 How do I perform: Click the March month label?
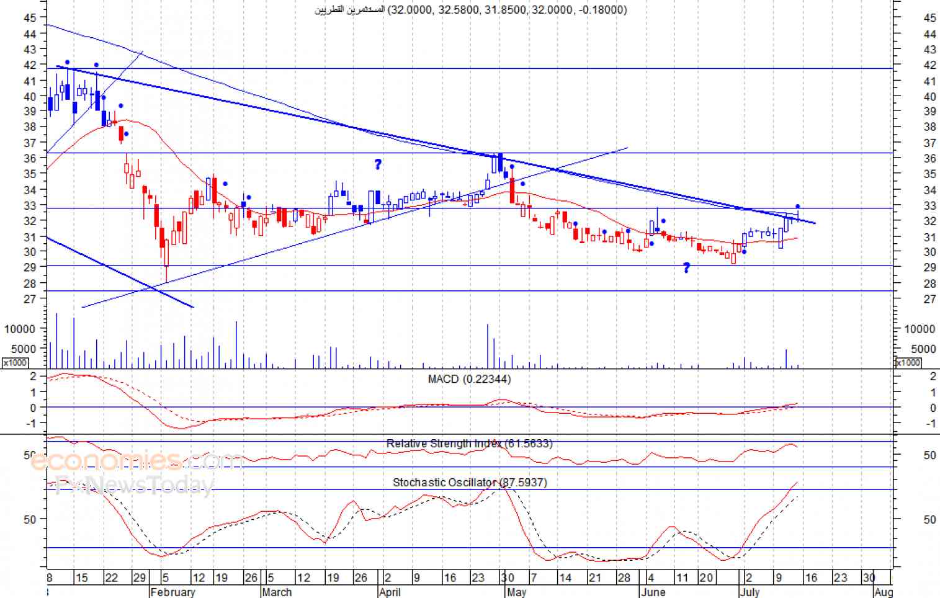coord(277,592)
